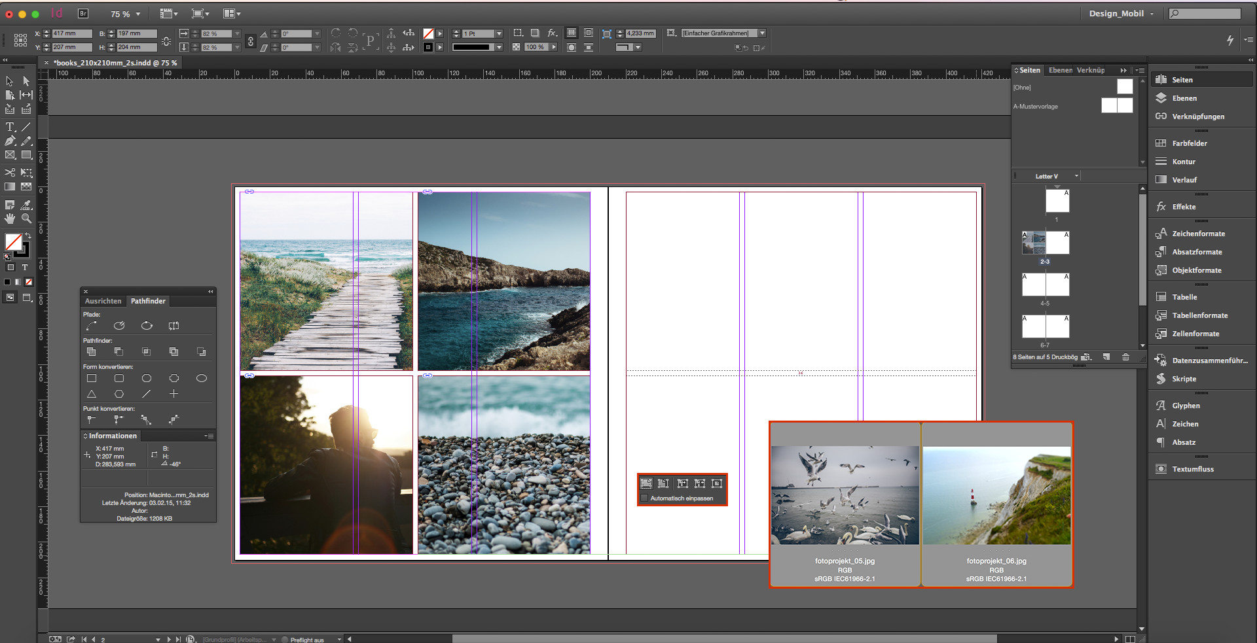The width and height of the screenshot is (1257, 643).
Task: Click the Textumfluss panel entry
Action: 1192,468
